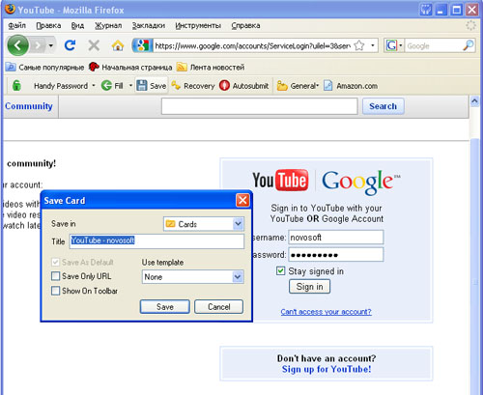
Task: Open the Amazon.com card on toolbar
Action: tap(351, 86)
